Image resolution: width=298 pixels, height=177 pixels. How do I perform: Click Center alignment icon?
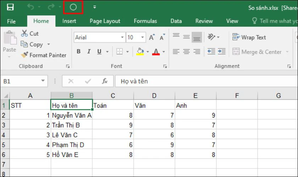click(x=187, y=51)
